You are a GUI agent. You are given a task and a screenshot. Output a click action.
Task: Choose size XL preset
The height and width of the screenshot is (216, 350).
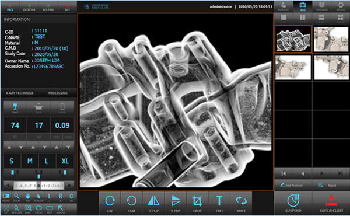click(x=65, y=161)
